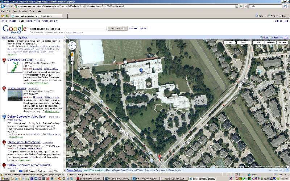The height and width of the screenshot is (181, 290).
Task: Open the File menu
Action: (x=3, y=11)
